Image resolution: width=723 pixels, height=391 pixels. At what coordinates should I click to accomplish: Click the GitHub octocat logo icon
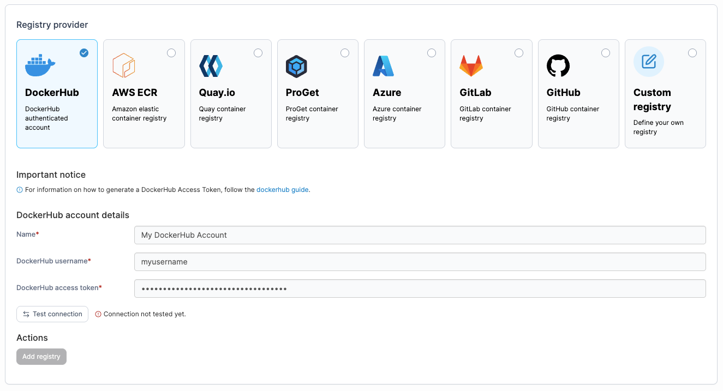coord(558,66)
